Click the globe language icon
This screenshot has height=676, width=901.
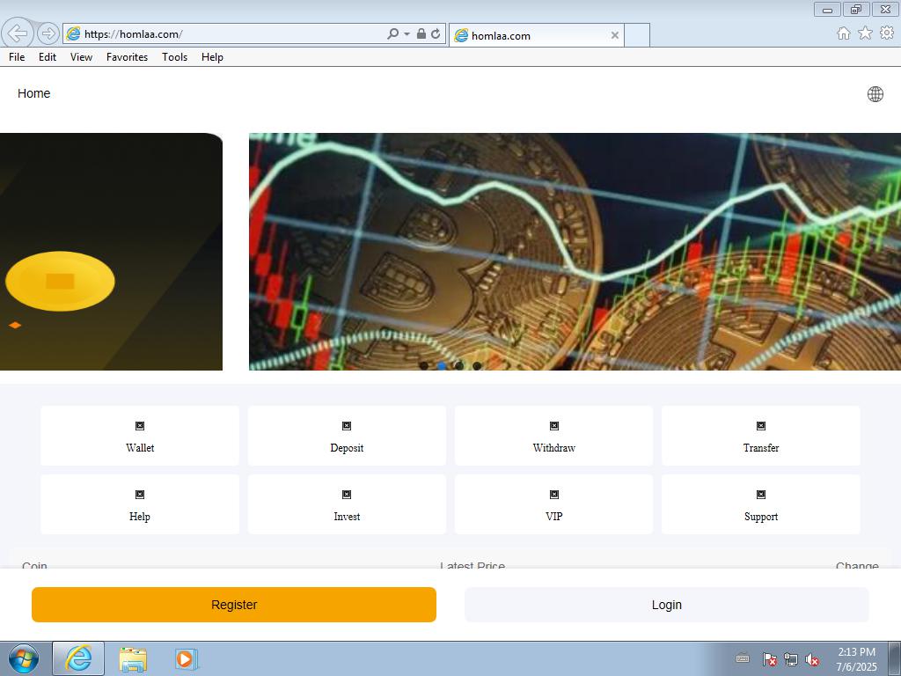point(875,94)
